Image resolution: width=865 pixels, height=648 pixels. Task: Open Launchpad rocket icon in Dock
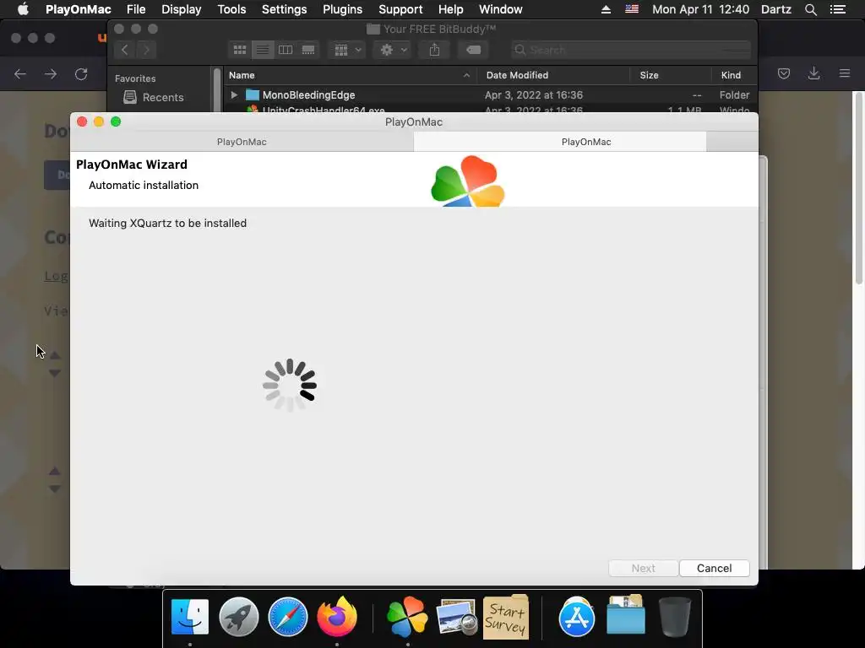point(238,617)
